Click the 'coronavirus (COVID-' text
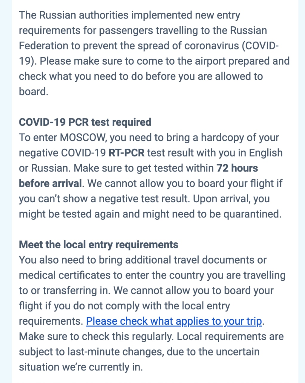 coord(232,46)
